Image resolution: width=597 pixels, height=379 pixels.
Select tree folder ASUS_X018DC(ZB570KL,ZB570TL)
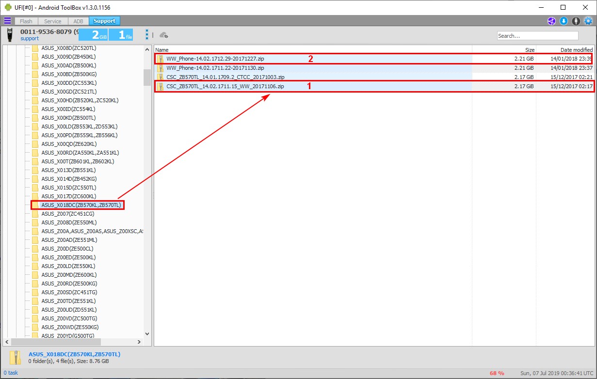click(81, 205)
